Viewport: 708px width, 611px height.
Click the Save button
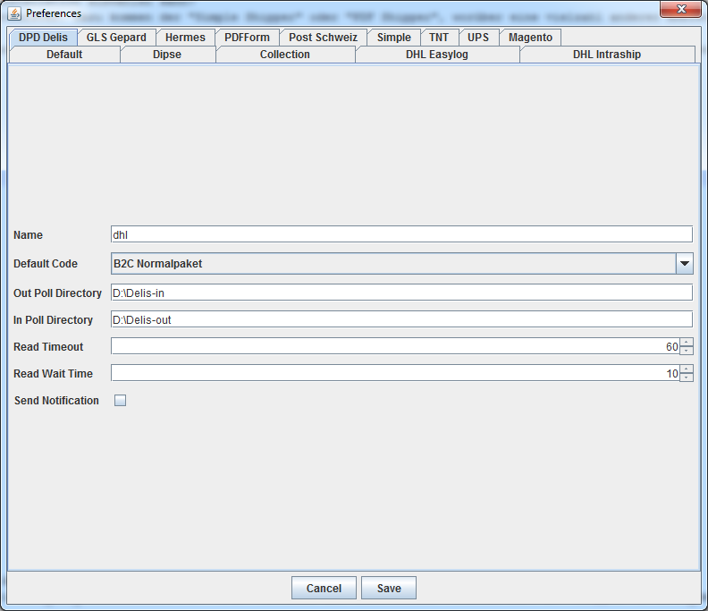[x=389, y=588]
